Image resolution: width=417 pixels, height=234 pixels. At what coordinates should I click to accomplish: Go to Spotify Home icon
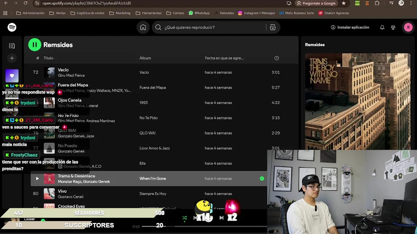click(143, 27)
